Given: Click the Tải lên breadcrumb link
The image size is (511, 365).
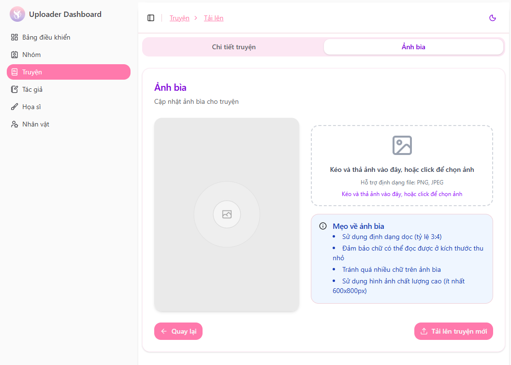Looking at the screenshot, I should coord(214,18).
